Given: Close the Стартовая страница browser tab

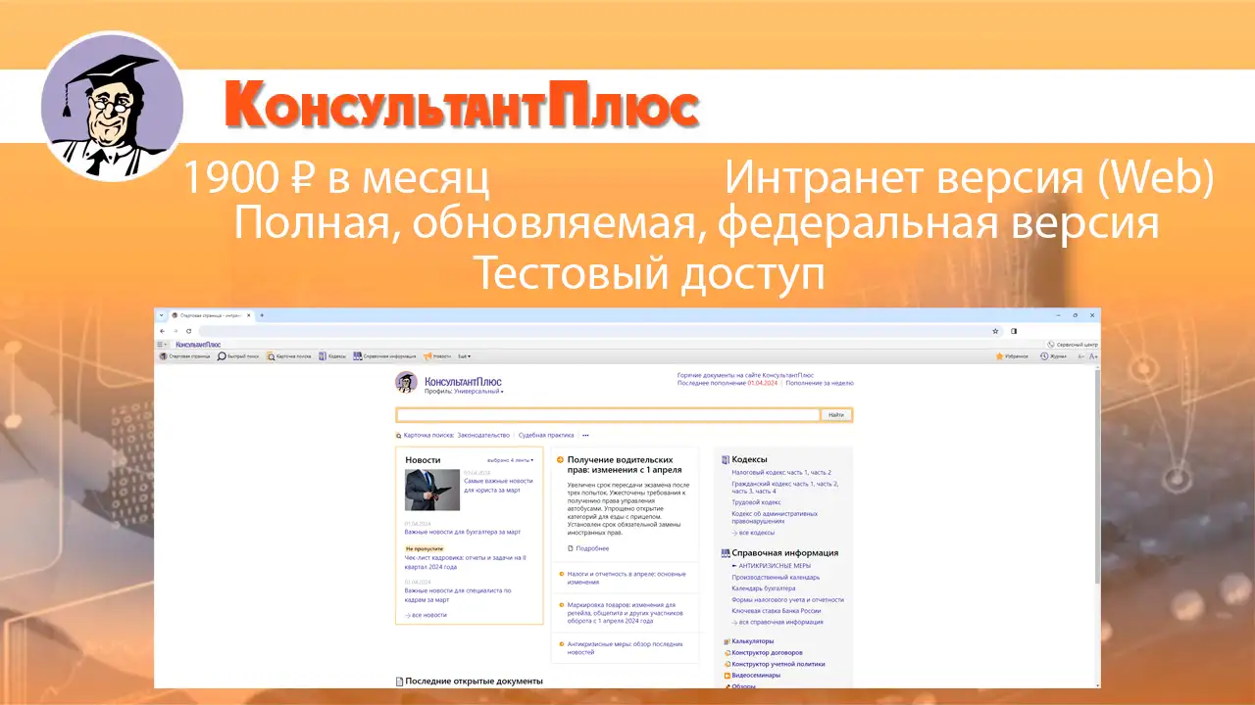Looking at the screenshot, I should 249,315.
